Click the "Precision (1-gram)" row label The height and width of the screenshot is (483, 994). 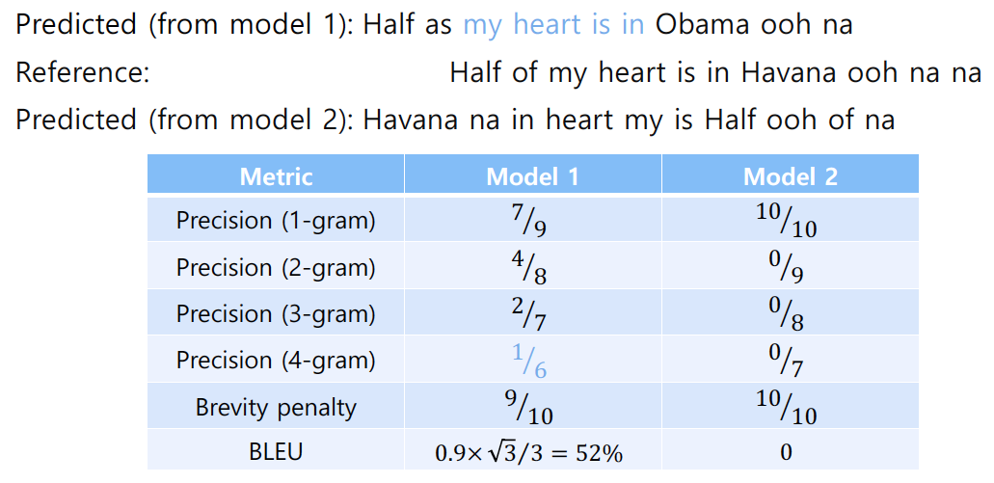(x=276, y=221)
